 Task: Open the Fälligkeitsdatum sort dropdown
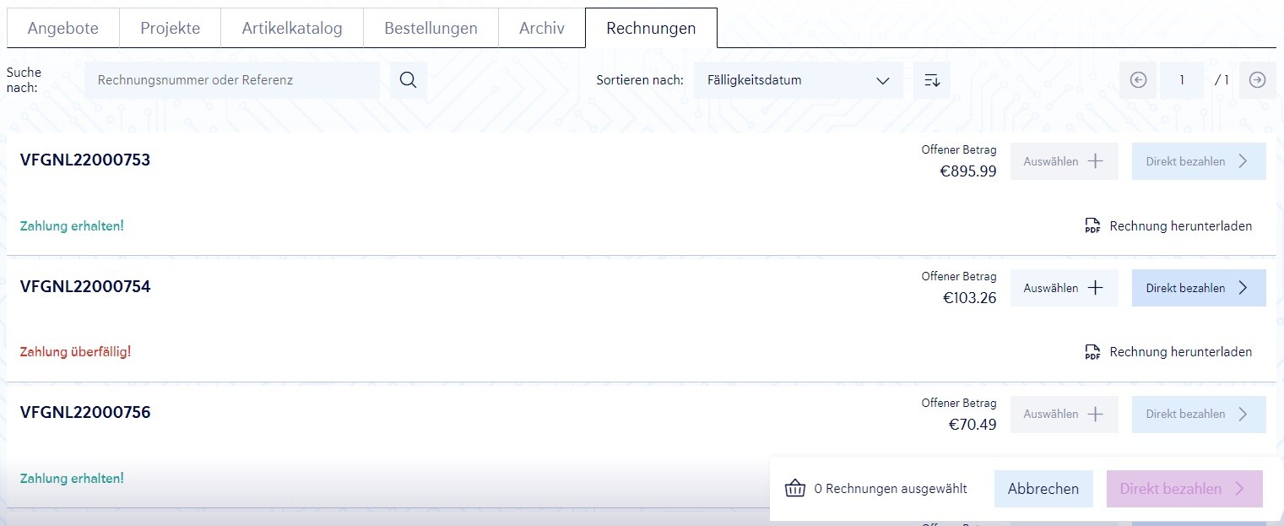[x=798, y=80]
